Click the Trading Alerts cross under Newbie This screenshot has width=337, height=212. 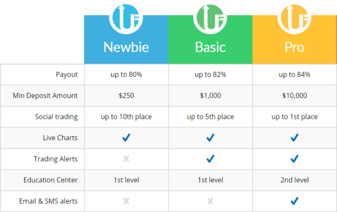(126, 159)
